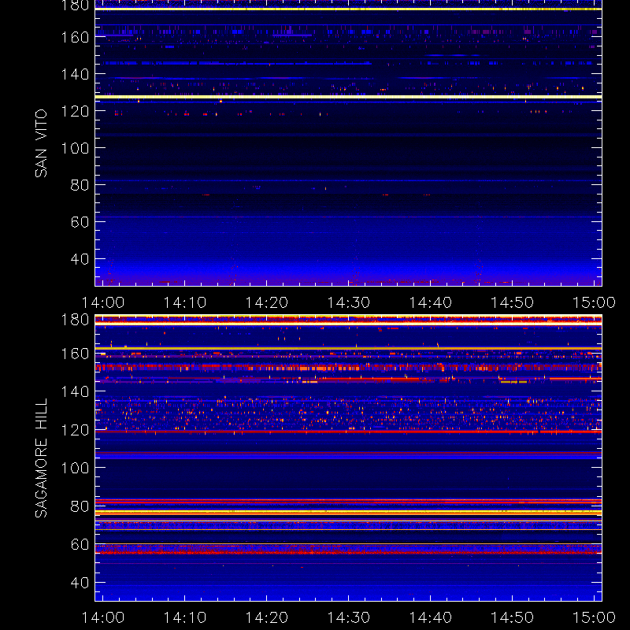Click the 14:00 time label below Sagamore Hill plot
This screenshot has height=630, width=630.
[x=103, y=617]
